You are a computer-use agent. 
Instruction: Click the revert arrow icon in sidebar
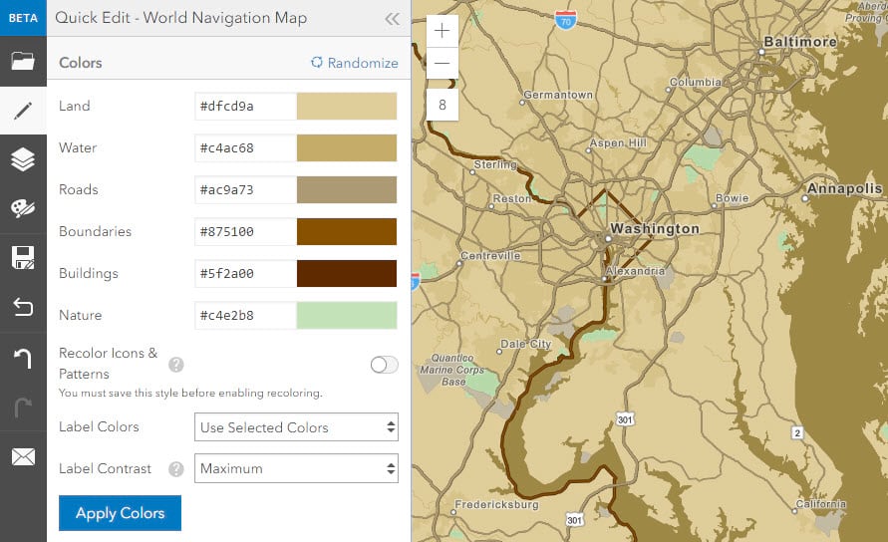click(23, 307)
